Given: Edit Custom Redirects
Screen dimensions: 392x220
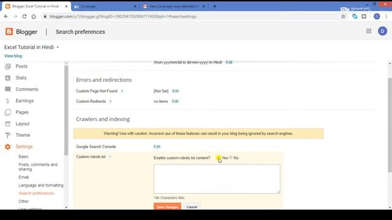Looking at the screenshot, I should 175,101.
